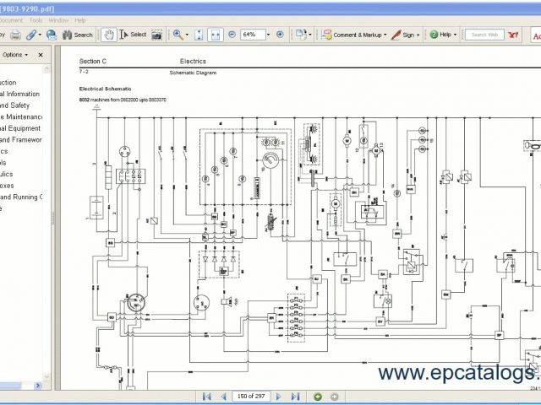Open the zoom percentage dropdown
This screenshot has height=405, width=541.
[x=268, y=35]
